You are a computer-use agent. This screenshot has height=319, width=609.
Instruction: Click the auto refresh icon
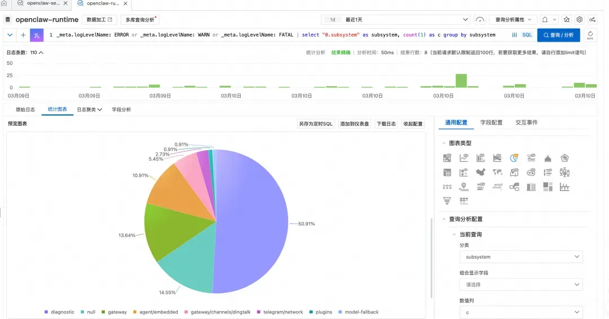[590, 35]
